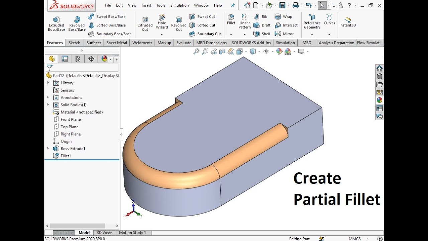The image size is (428, 241).
Task: Choose the Lofted Boss/Base tool
Action: pos(107,25)
